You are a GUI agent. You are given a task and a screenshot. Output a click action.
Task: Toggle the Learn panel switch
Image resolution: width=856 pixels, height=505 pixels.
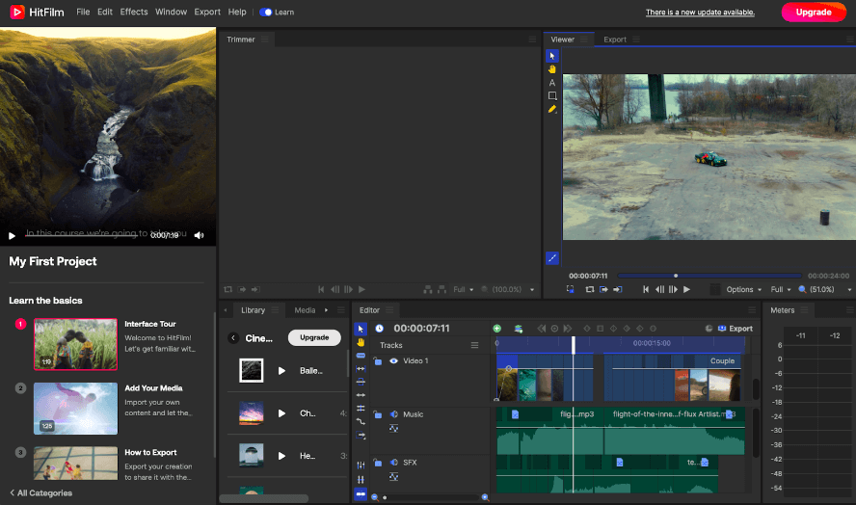click(x=266, y=12)
